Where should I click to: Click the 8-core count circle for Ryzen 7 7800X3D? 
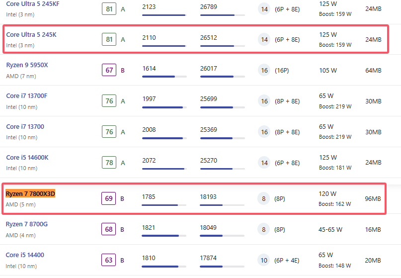coord(264,198)
